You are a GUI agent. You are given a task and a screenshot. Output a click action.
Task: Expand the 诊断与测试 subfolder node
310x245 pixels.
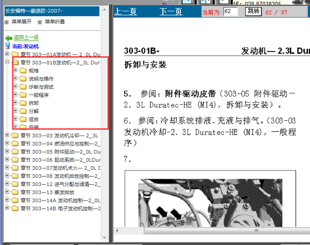point(15,86)
